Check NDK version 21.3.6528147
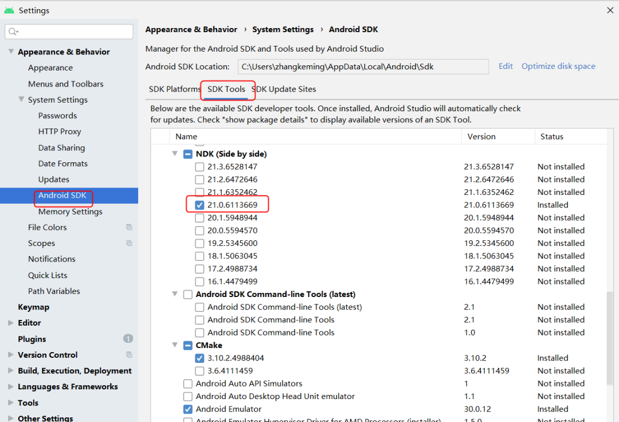 [199, 167]
